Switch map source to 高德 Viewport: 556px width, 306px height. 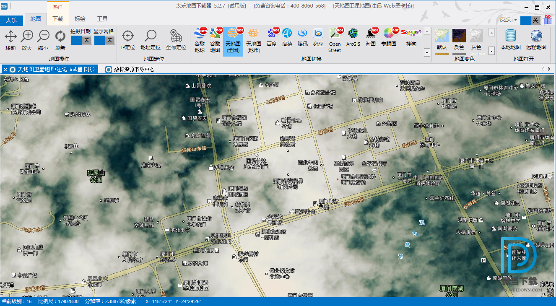(287, 38)
